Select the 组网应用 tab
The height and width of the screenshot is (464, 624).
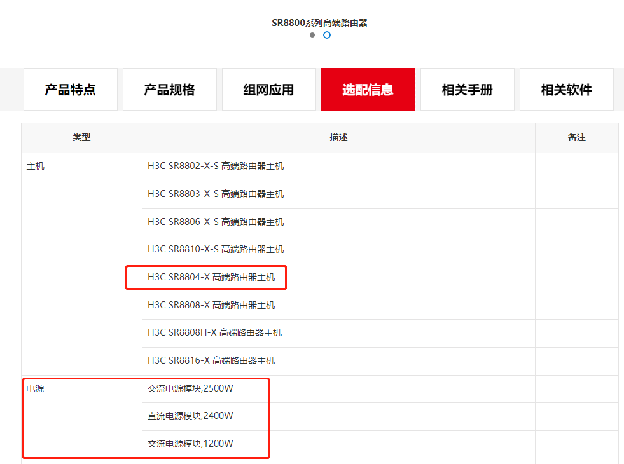point(269,90)
